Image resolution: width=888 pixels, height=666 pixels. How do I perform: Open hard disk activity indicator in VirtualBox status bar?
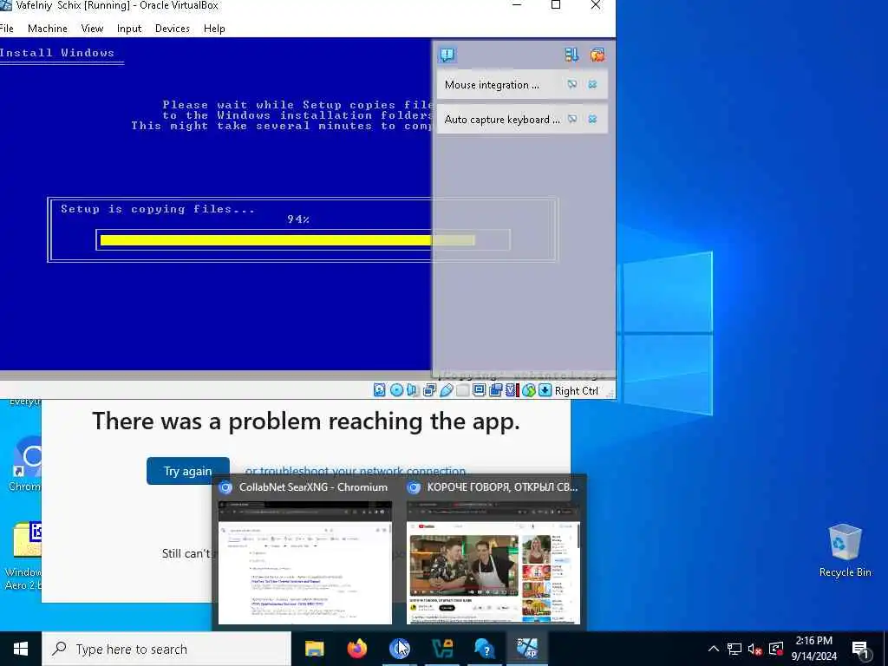[380, 389]
